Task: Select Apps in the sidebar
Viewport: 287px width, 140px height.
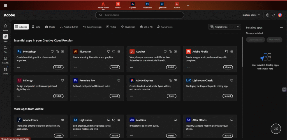Action: (x=6, y=38)
